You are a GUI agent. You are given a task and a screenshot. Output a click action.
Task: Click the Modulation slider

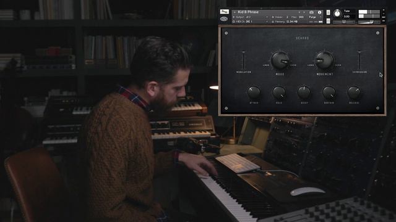click(x=243, y=60)
